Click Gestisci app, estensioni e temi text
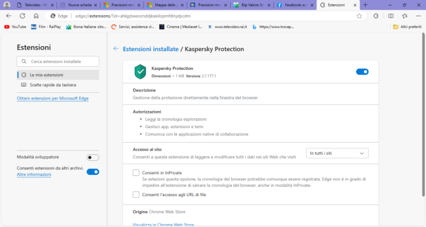This screenshot has height=227, width=426. pos(174,126)
